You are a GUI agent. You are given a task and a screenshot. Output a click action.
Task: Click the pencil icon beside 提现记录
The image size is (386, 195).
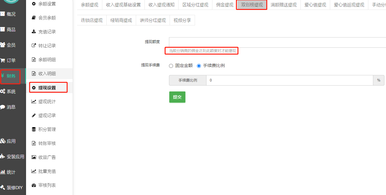point(34,115)
